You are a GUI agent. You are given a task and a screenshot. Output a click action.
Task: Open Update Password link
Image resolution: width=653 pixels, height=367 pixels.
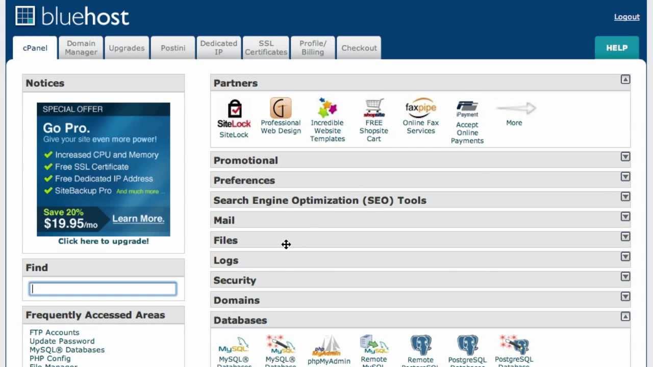coord(62,341)
